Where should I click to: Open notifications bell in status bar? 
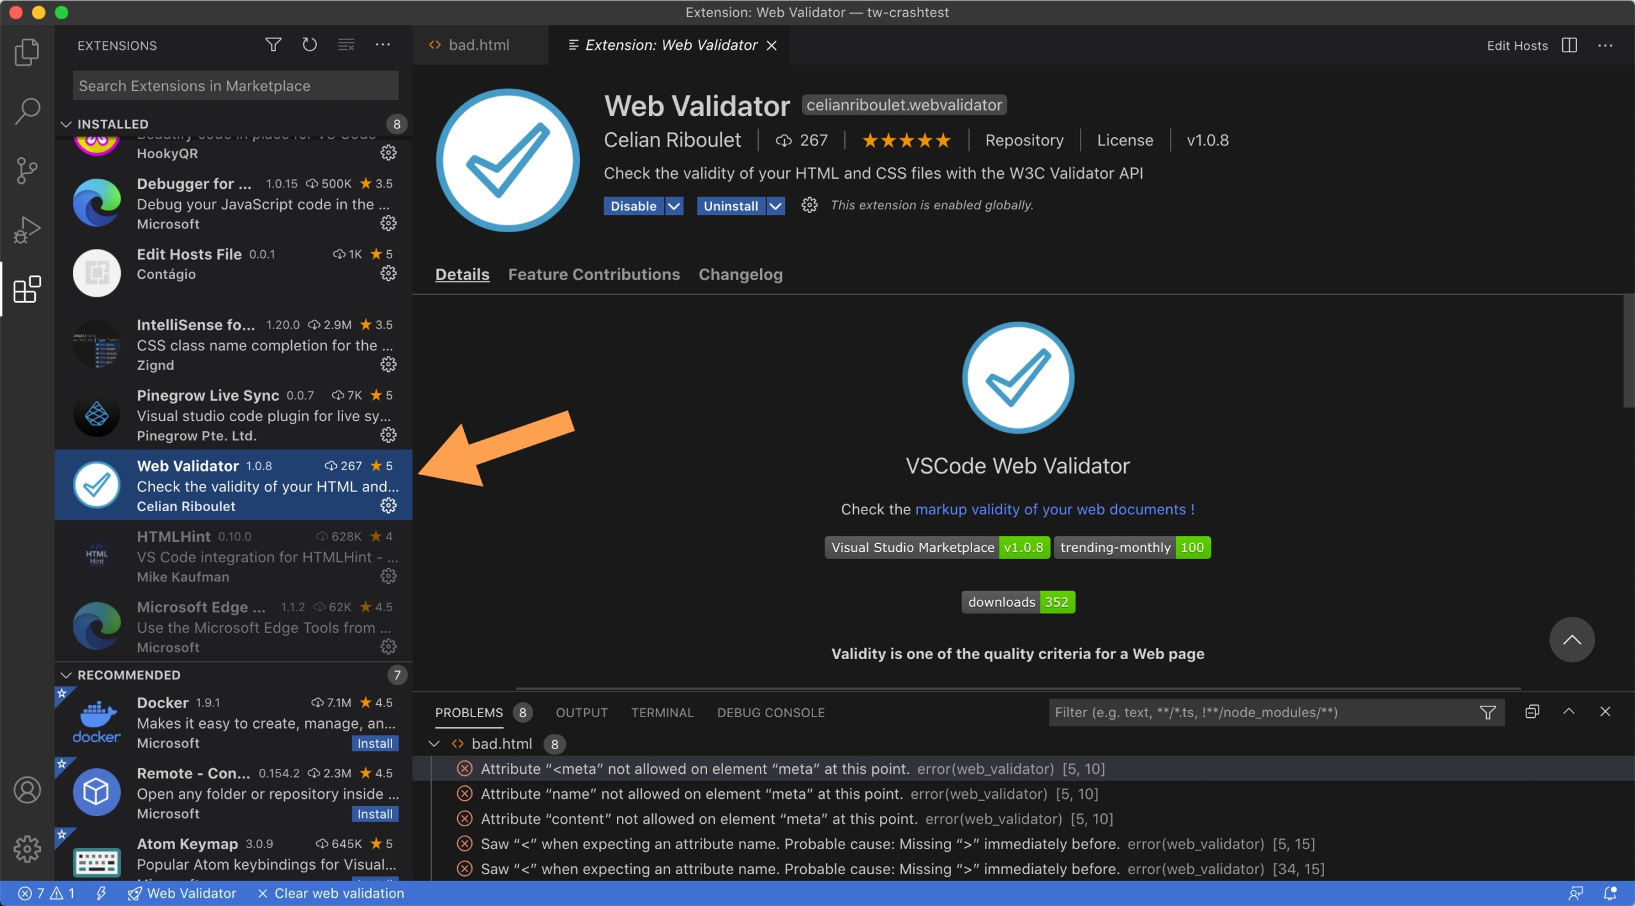pos(1610,893)
